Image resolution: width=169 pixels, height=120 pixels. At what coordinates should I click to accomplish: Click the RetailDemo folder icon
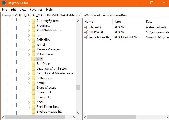click(33, 54)
